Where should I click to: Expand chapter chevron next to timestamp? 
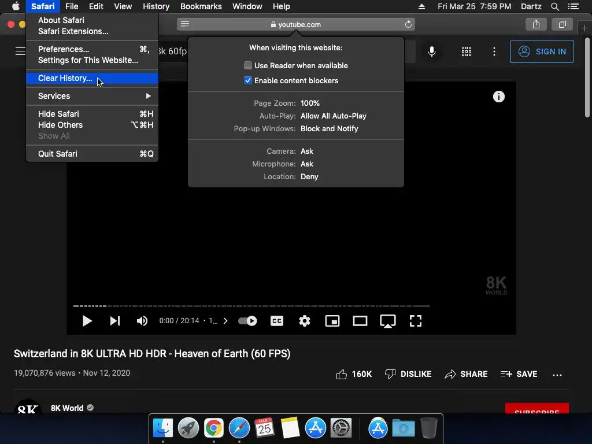pos(225,321)
